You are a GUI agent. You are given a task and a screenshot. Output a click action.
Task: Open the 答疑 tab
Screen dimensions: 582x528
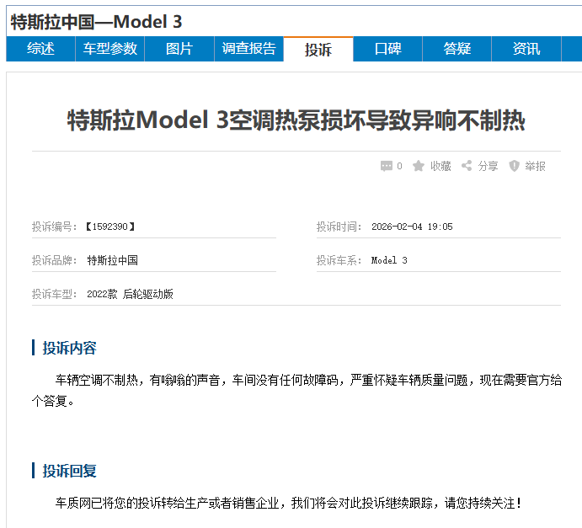click(457, 49)
